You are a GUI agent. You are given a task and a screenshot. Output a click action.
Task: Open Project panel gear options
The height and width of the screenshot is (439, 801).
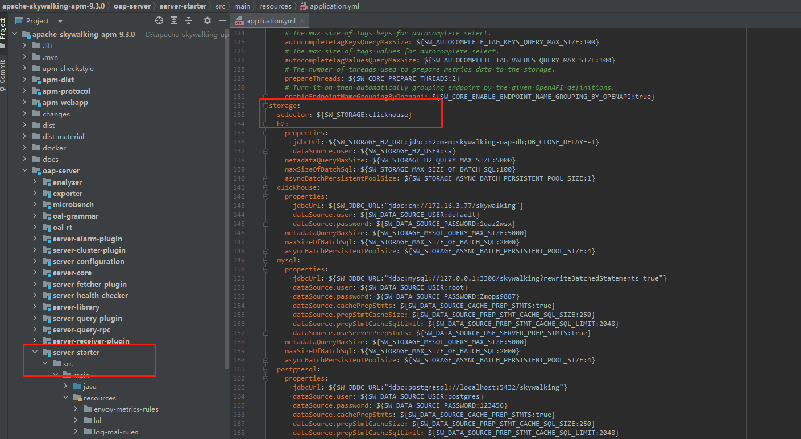207,20
